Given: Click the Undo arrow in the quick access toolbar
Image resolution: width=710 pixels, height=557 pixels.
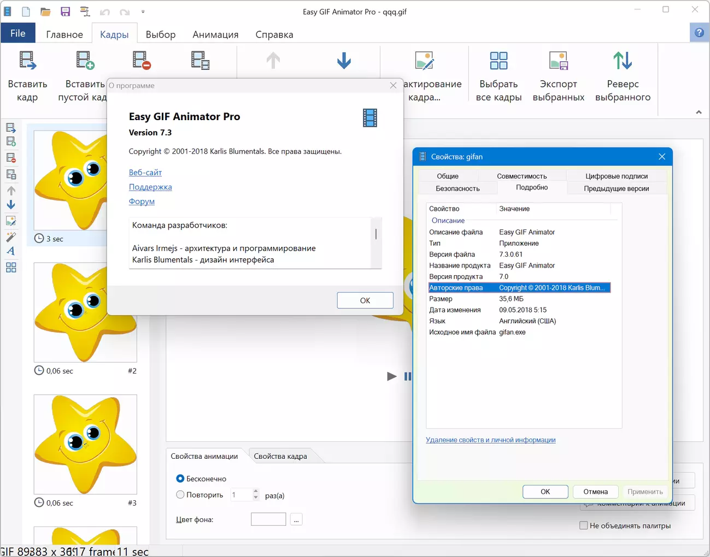Looking at the screenshot, I should (105, 12).
